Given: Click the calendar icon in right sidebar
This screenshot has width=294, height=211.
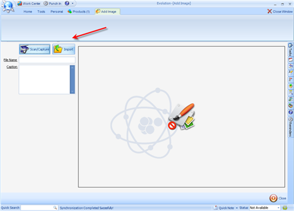Looking at the screenshot, I should (x=290, y=60).
